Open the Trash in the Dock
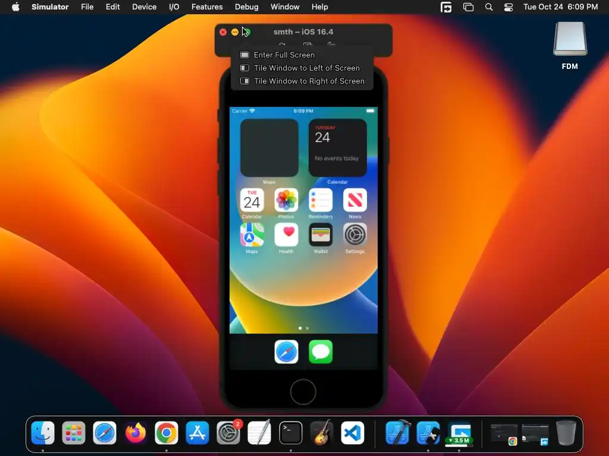 click(566, 433)
